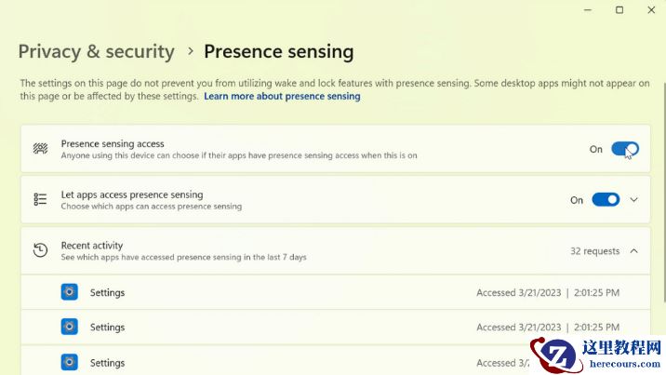Select the first Settings activity row
This screenshot has height=375, width=666.
coord(333,292)
